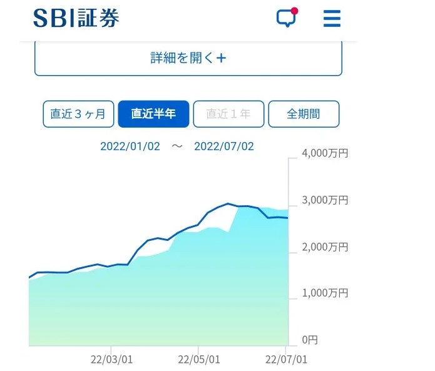Open the hamburger menu
This screenshot has height=371, width=435.
point(332,18)
